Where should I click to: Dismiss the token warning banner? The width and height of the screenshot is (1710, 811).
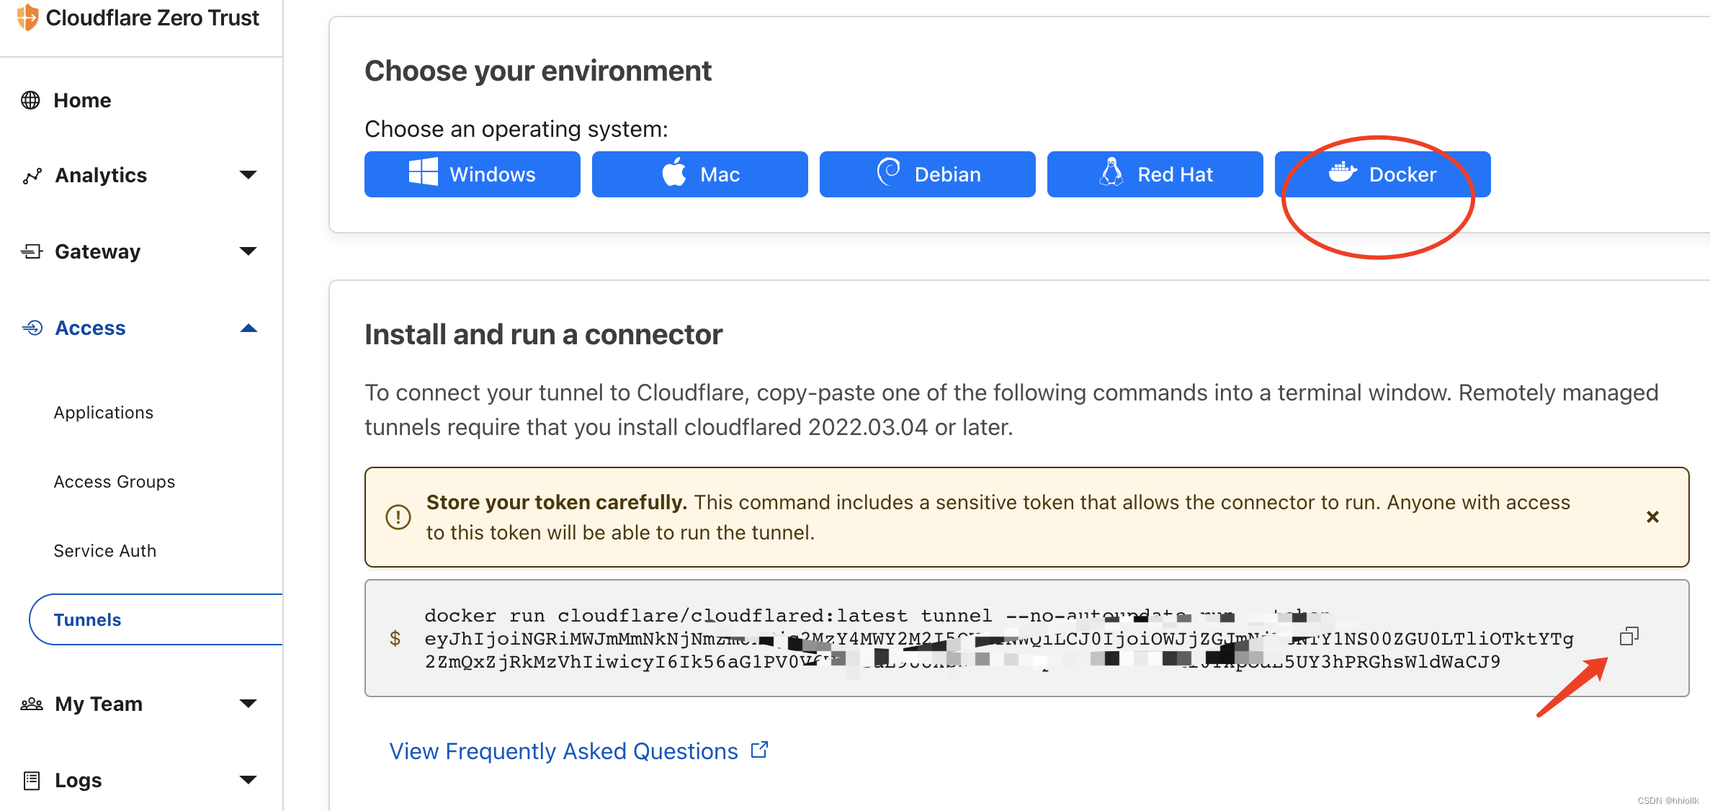coord(1652,517)
